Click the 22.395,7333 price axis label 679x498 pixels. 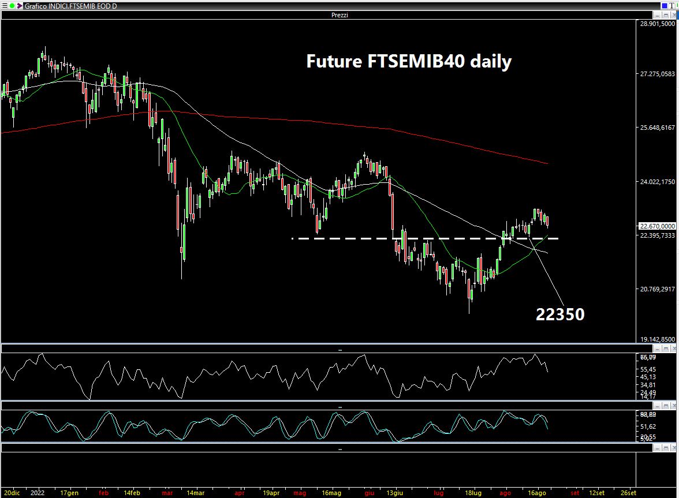657,235
